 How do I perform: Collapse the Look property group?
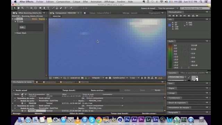point(15,22)
